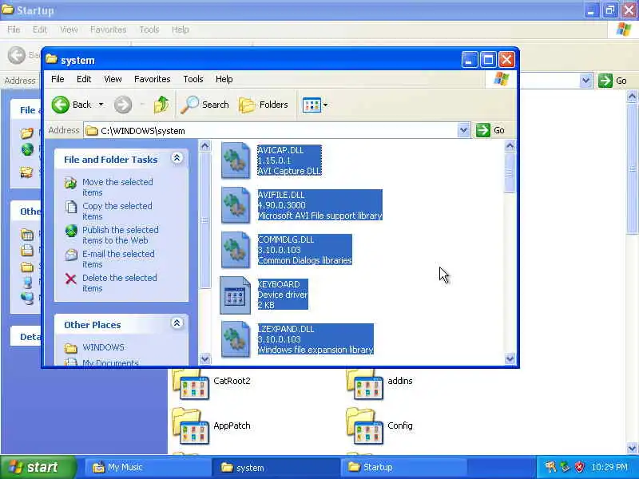Click the Forward arrow in the system window
This screenshot has height=479, width=639.
(123, 105)
